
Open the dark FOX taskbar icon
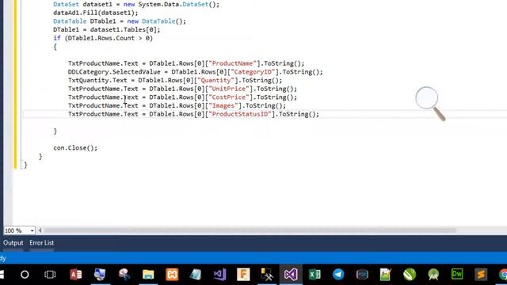coord(362,275)
